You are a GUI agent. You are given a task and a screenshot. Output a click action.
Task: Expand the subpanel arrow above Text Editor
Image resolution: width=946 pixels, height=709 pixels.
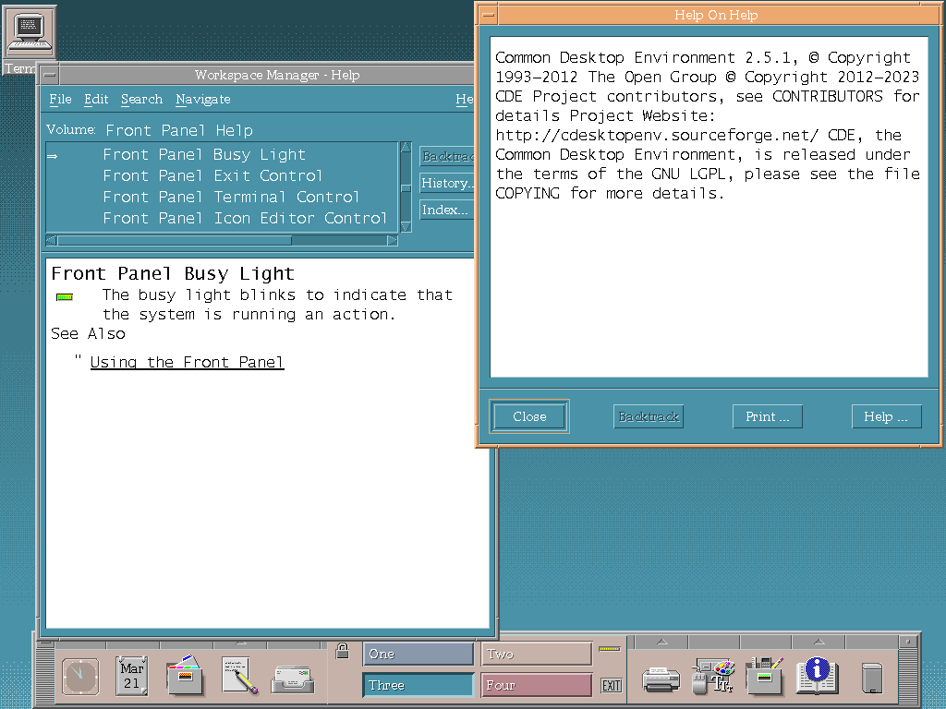(239, 642)
